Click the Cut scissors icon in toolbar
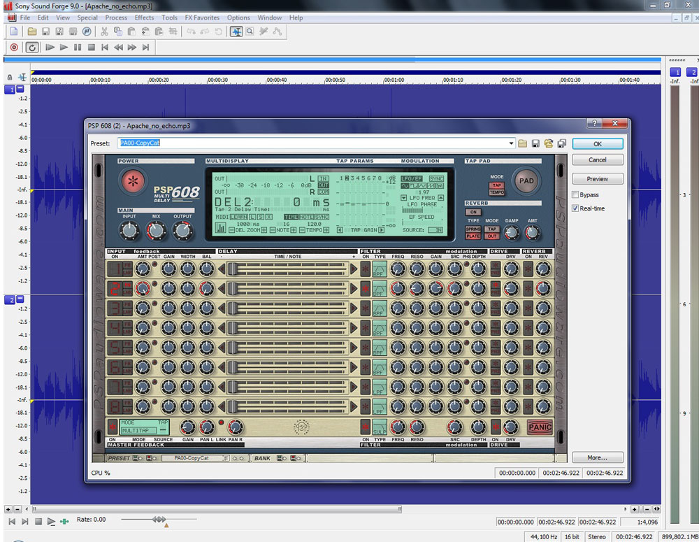 [104, 31]
